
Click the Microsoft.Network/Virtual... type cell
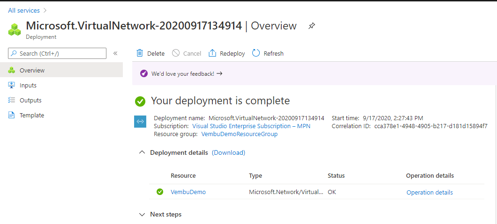click(286, 192)
